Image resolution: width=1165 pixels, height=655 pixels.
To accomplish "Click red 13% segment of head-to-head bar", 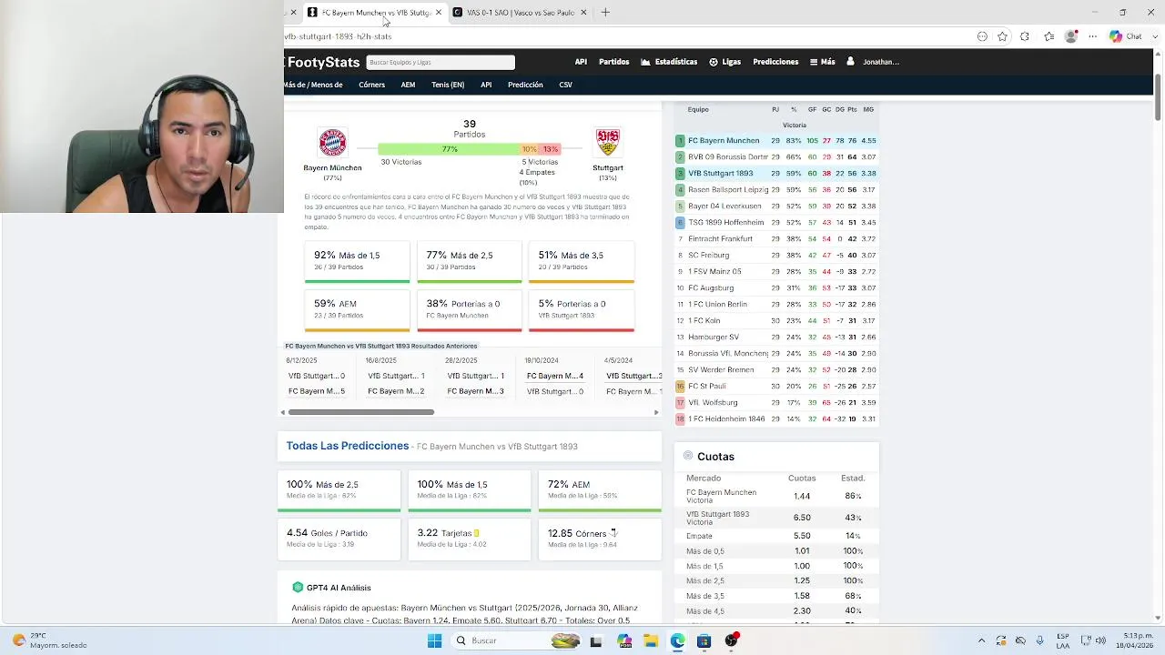I will [550, 149].
